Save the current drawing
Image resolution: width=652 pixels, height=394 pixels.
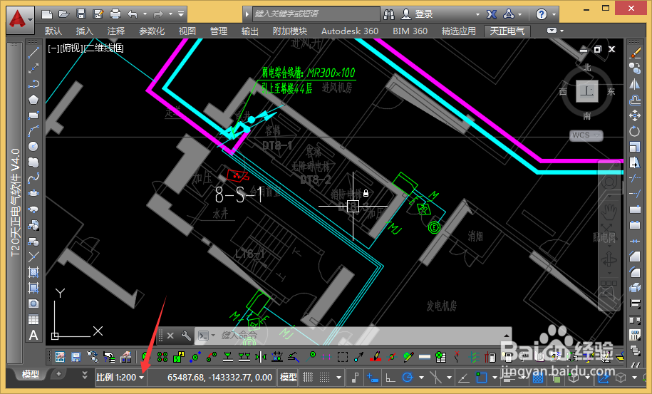(x=81, y=14)
